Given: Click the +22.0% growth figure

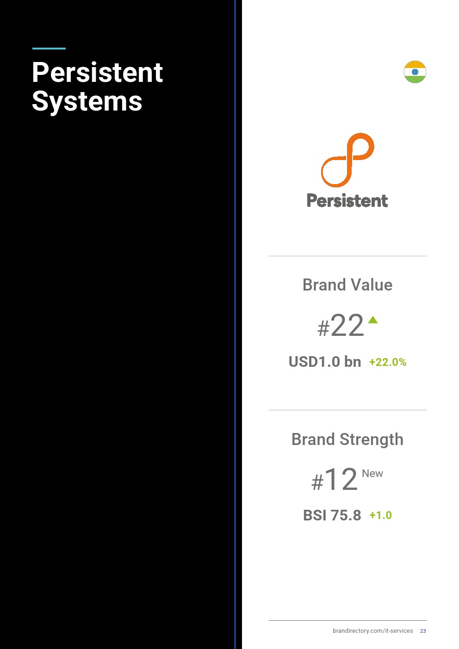Looking at the screenshot, I should click(388, 362).
